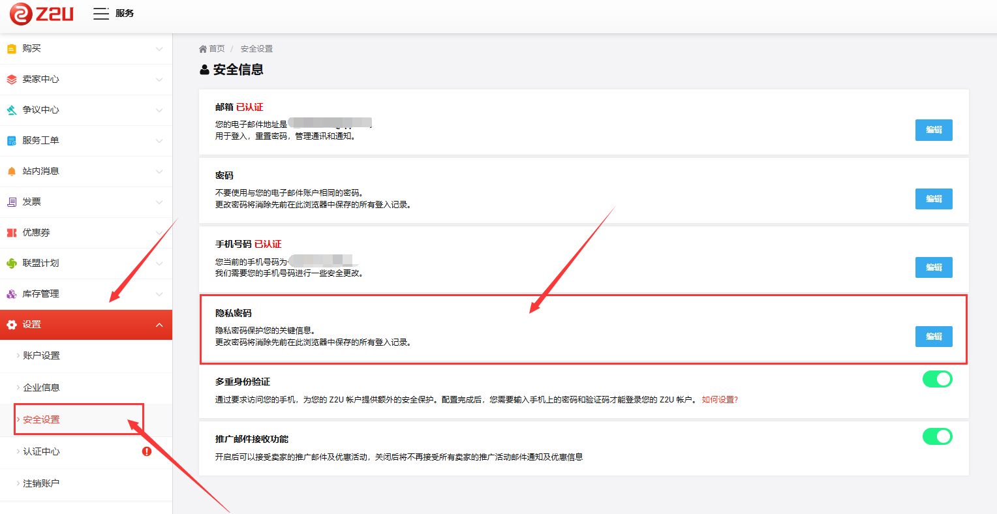Open 企业信息 submenu item
This screenshot has width=997, height=514.
(x=86, y=387)
